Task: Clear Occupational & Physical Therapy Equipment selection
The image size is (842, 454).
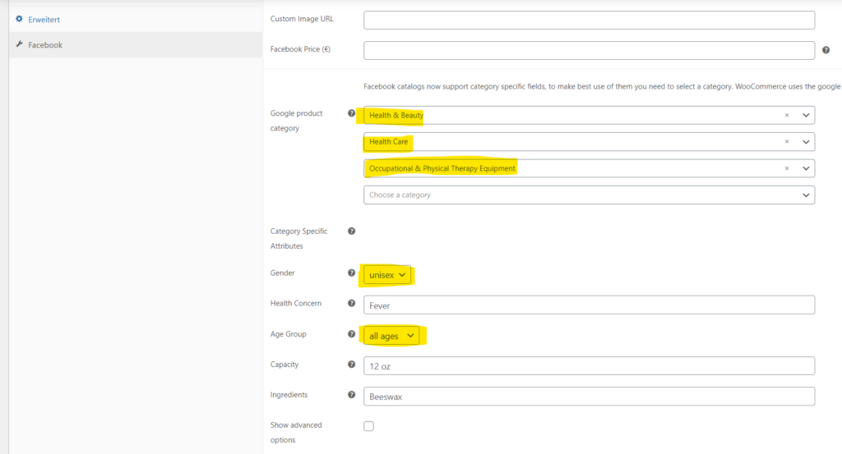Action: pos(787,168)
